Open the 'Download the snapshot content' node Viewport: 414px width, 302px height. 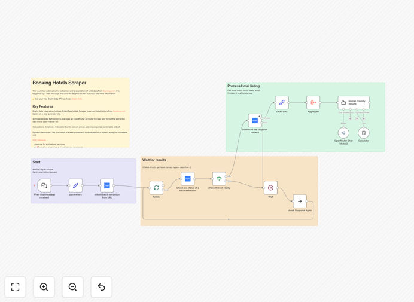[255, 121]
